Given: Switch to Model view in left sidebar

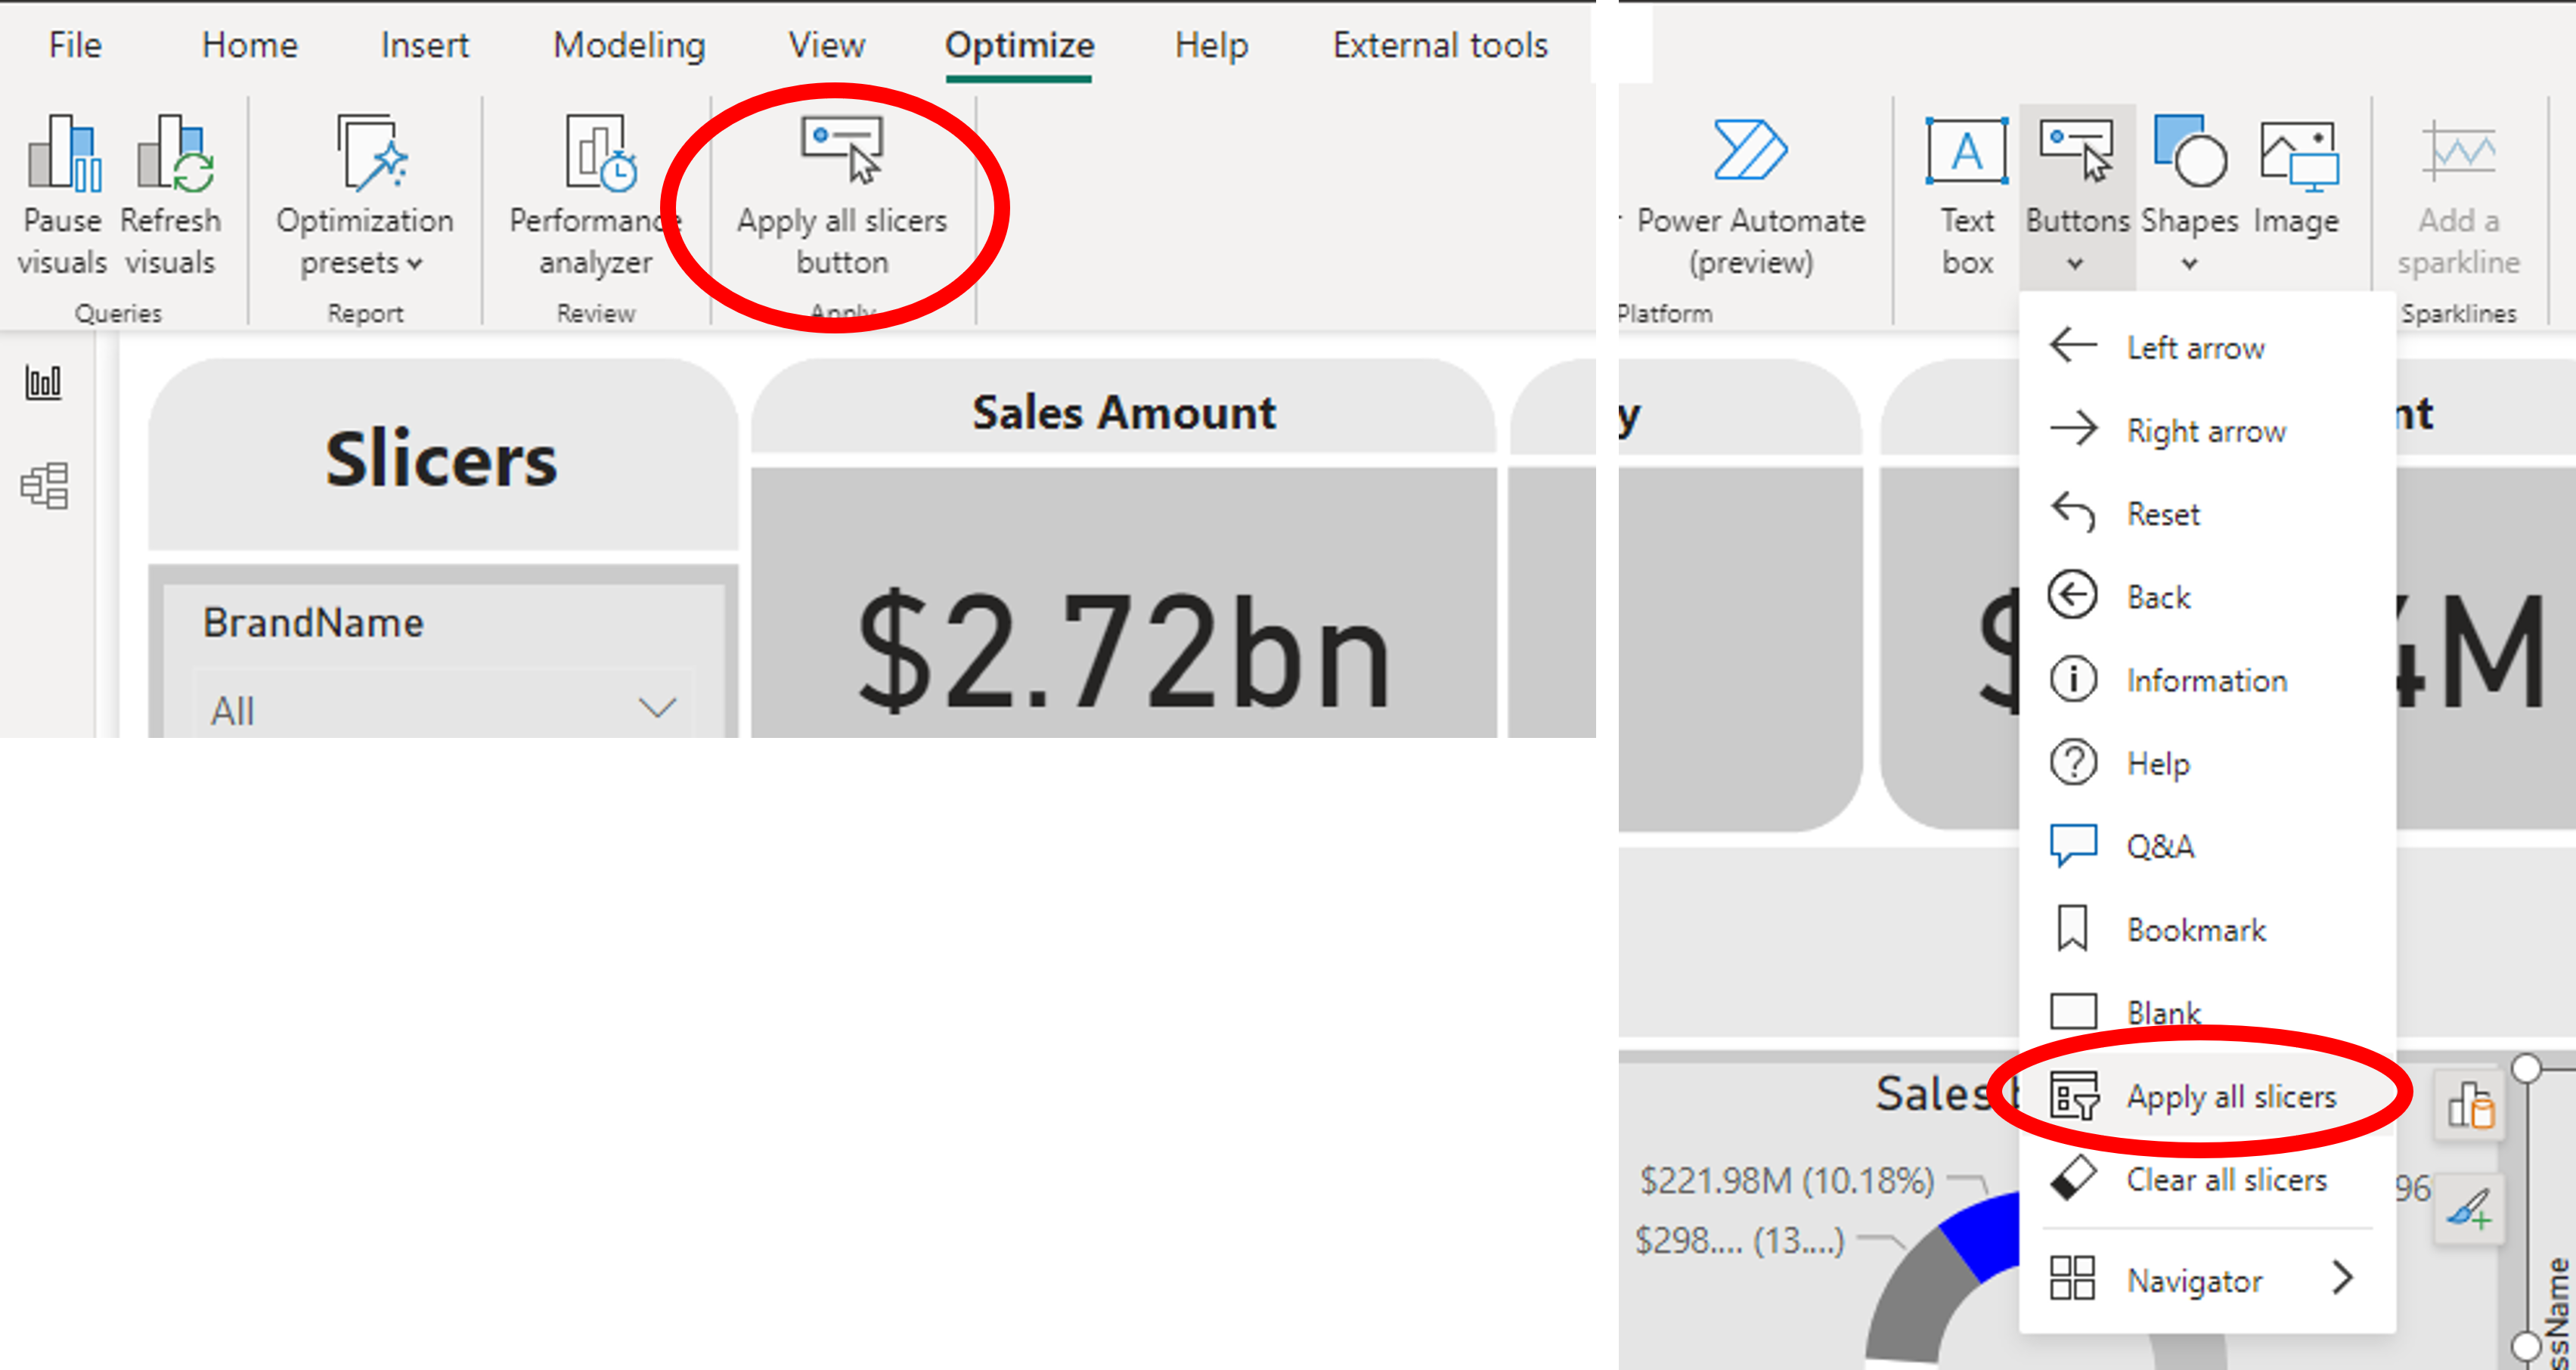Looking at the screenshot, I should (44, 487).
